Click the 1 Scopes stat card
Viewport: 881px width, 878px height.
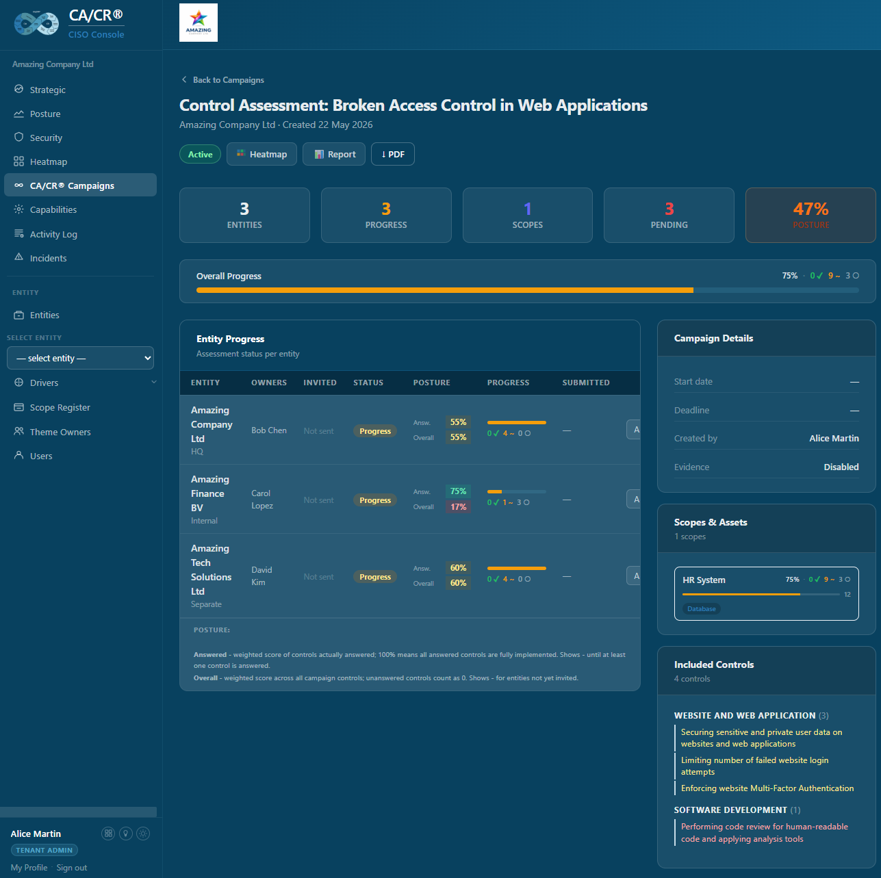point(528,215)
